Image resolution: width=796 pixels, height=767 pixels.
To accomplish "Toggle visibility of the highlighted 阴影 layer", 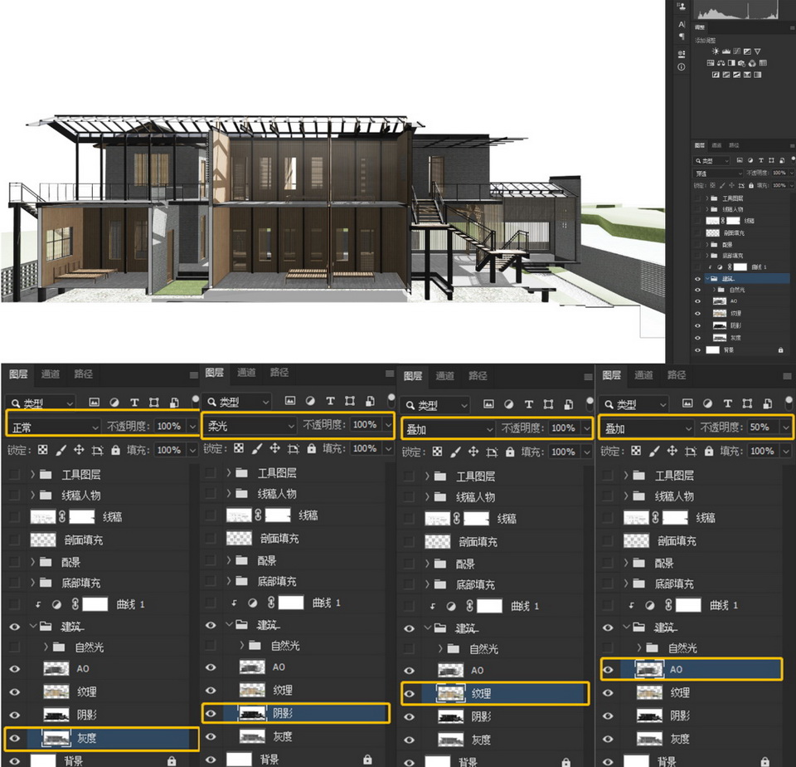I will pos(211,713).
